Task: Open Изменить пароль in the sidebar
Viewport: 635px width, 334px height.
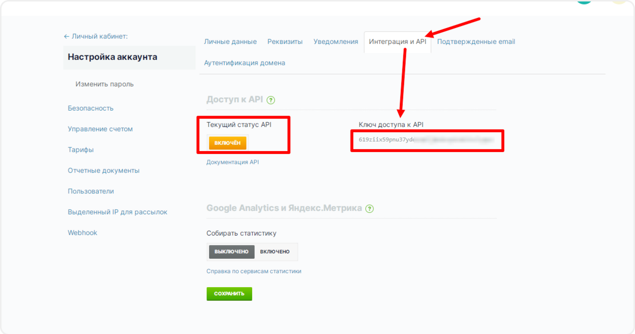Action: [x=104, y=84]
